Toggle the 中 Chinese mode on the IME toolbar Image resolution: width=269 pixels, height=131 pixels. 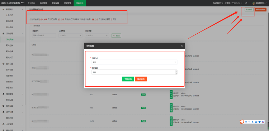pyautogui.click(x=246, y=122)
